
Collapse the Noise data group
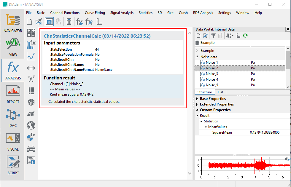197,57
